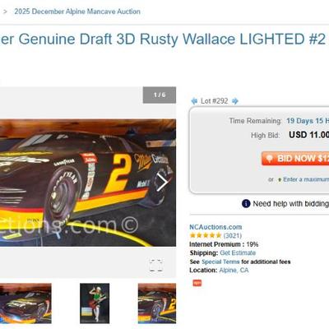This screenshot has width=329, height=329.
Task: Go to previous lot with left arrow
Action: click(194, 101)
